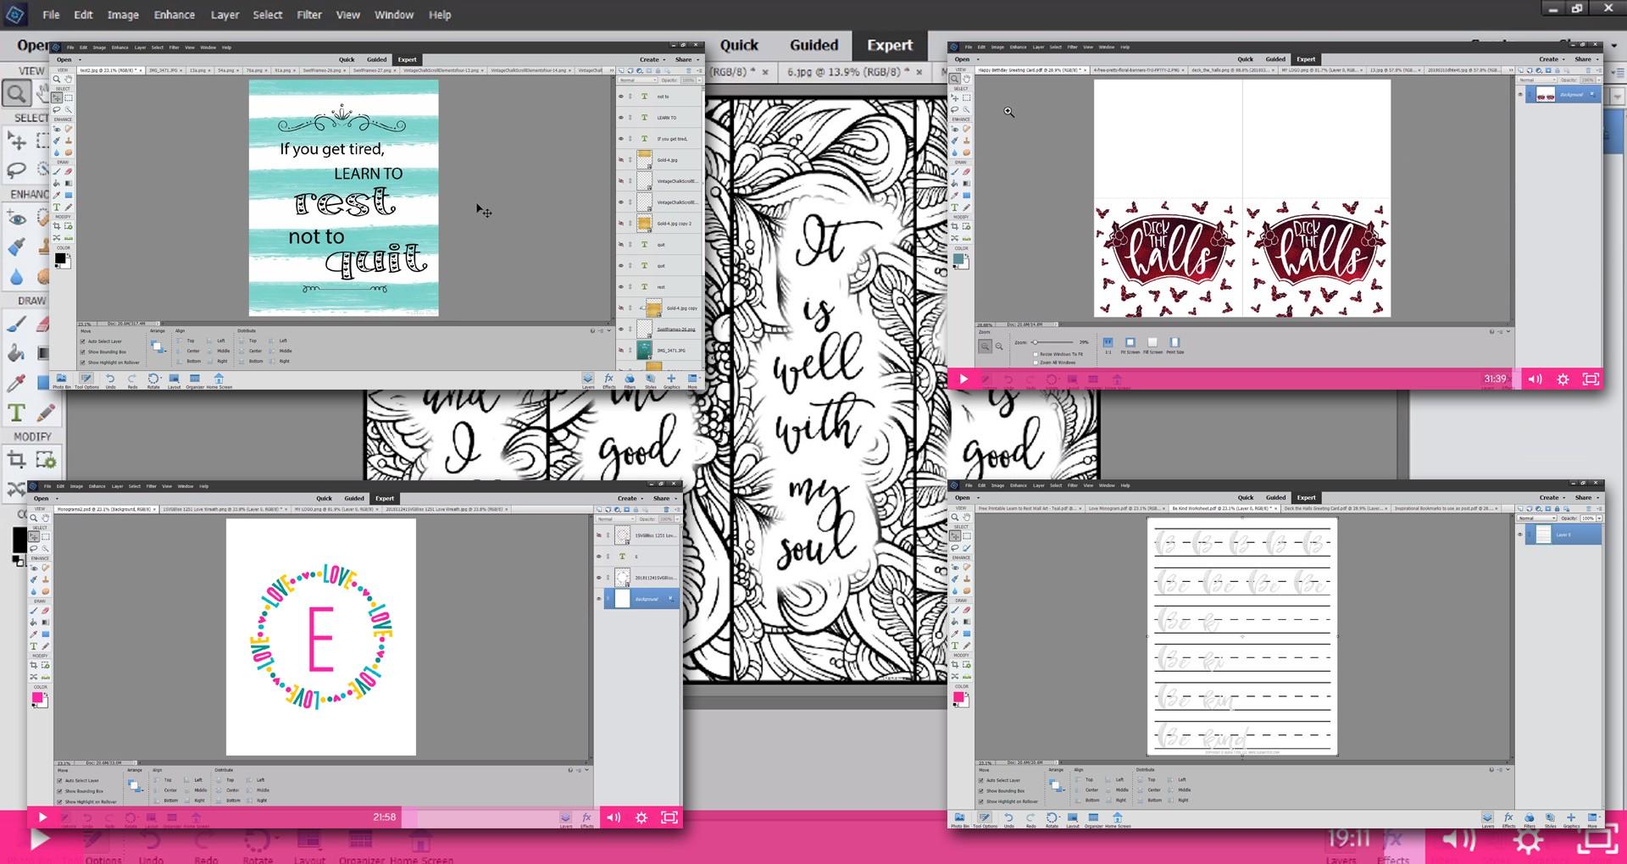Select the large Crop tool in background window
Screen dimensions: 1627x864
[x=16, y=460]
